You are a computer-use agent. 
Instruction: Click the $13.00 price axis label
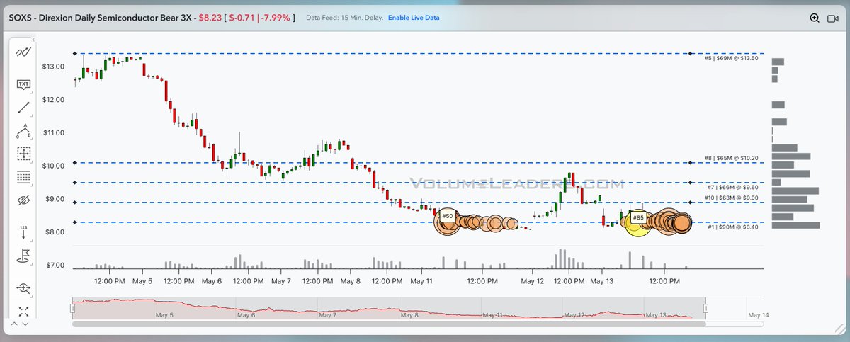[54, 67]
